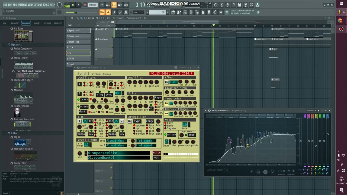The width and height of the screenshot is (347, 195).
Task: Click the ring button in Synth1
Action: 100,95
